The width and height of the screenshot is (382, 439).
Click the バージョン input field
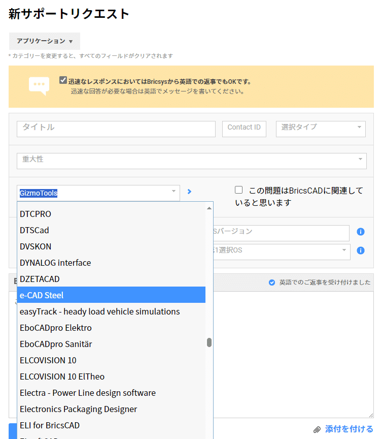point(281,233)
